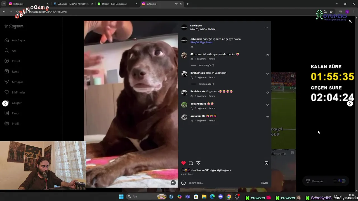Open Chrome profile avatar C
Screen dimensions: 358x201
pyautogui.click(x=347, y=12)
